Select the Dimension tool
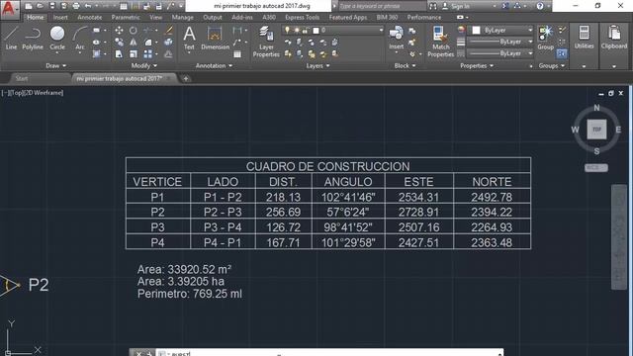Image resolution: width=633 pixels, height=356 pixels. click(215, 39)
